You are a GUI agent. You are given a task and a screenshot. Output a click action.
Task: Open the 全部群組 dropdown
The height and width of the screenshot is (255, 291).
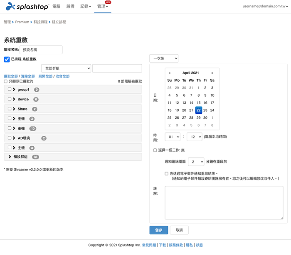click(x=66, y=68)
